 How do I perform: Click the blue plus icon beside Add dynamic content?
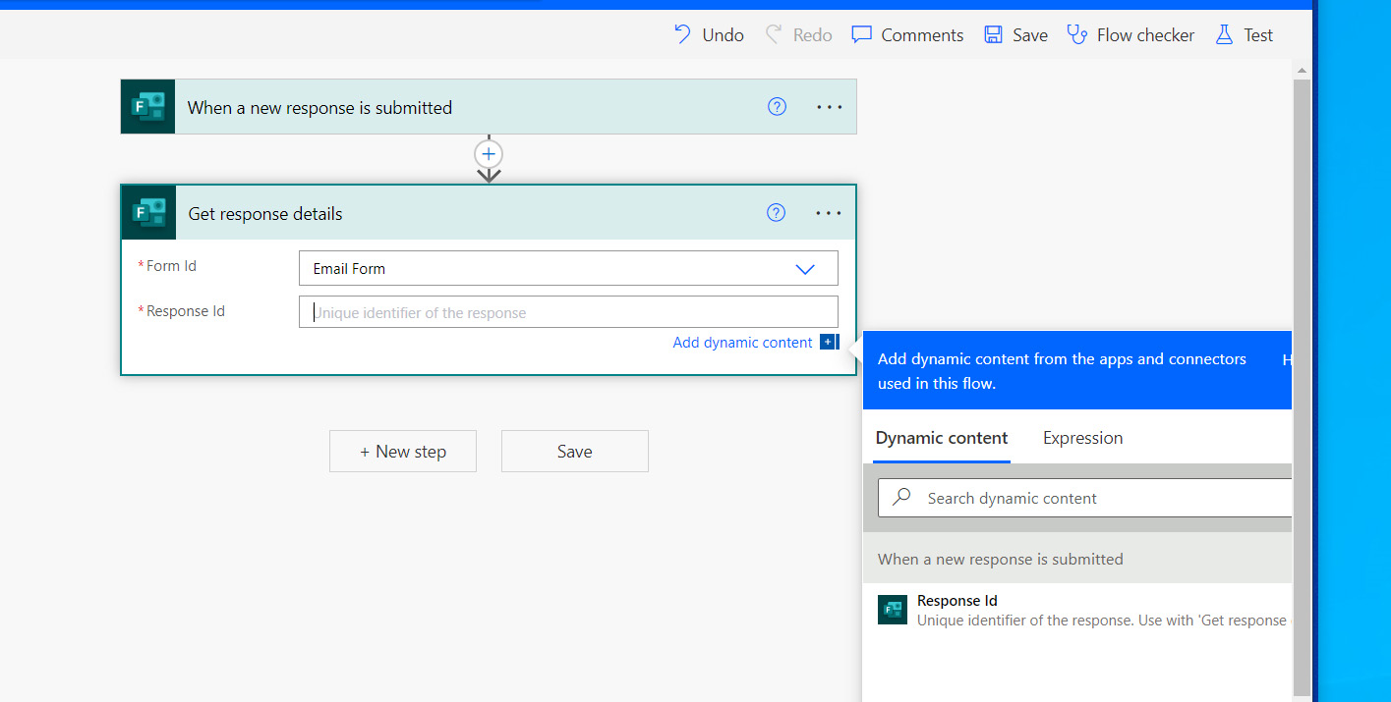pyautogui.click(x=829, y=343)
